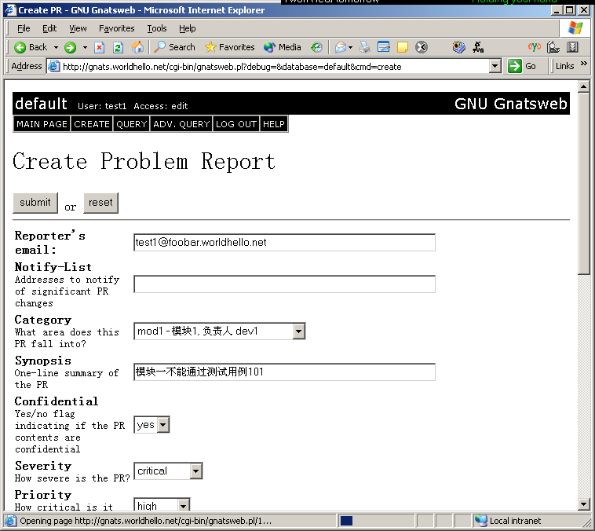595x531 pixels.
Task: Click the IE title bar icon
Action: 10,10
